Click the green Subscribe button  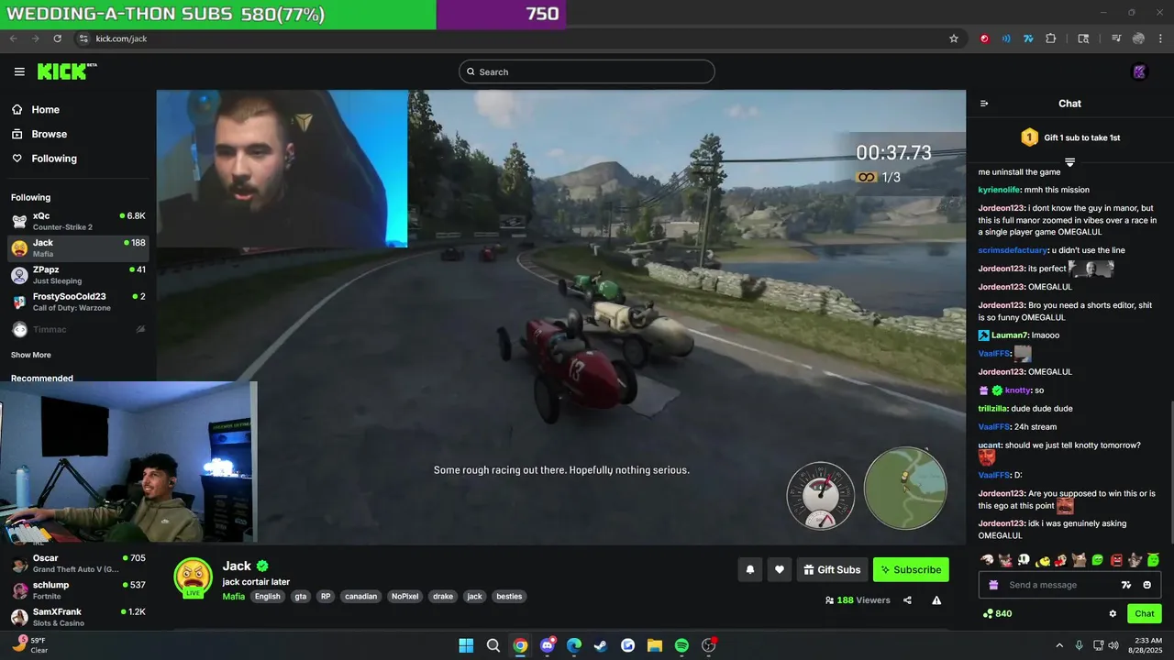pos(911,569)
